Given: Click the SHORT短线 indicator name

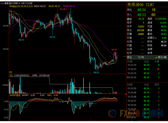Looking at the screenshot, I should [x=15, y=95].
